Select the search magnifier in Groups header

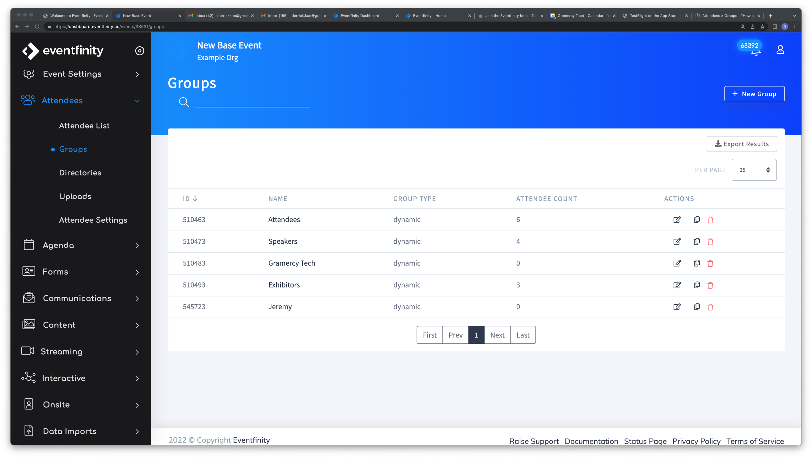[x=184, y=102]
